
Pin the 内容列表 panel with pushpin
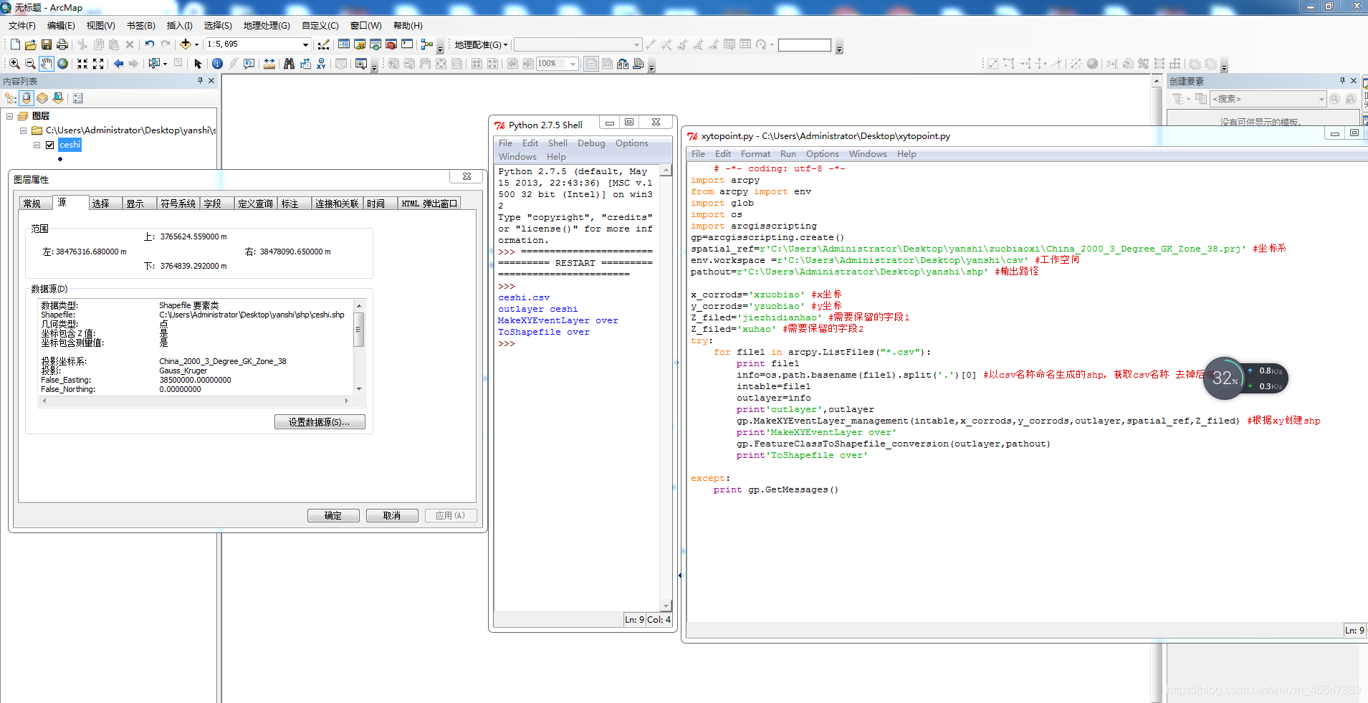[x=200, y=81]
